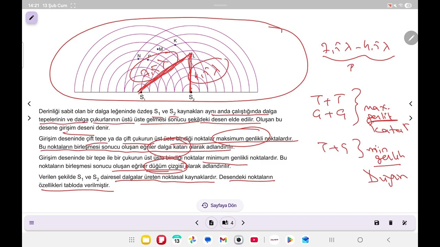Image resolution: width=440 pixels, height=247 pixels.
Task: Launch the red notes app in the taskbar
Action: pos(161,240)
